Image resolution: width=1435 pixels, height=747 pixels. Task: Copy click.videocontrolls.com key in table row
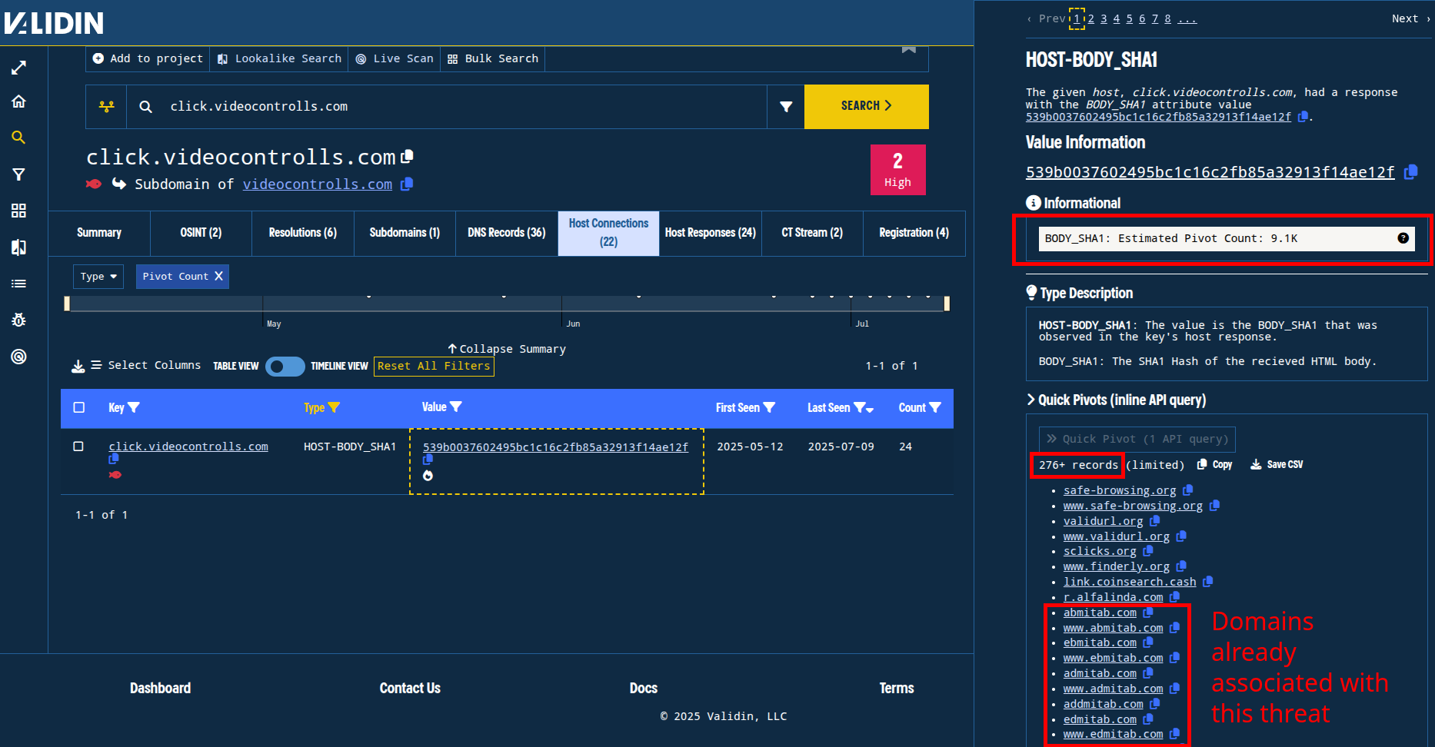click(114, 459)
